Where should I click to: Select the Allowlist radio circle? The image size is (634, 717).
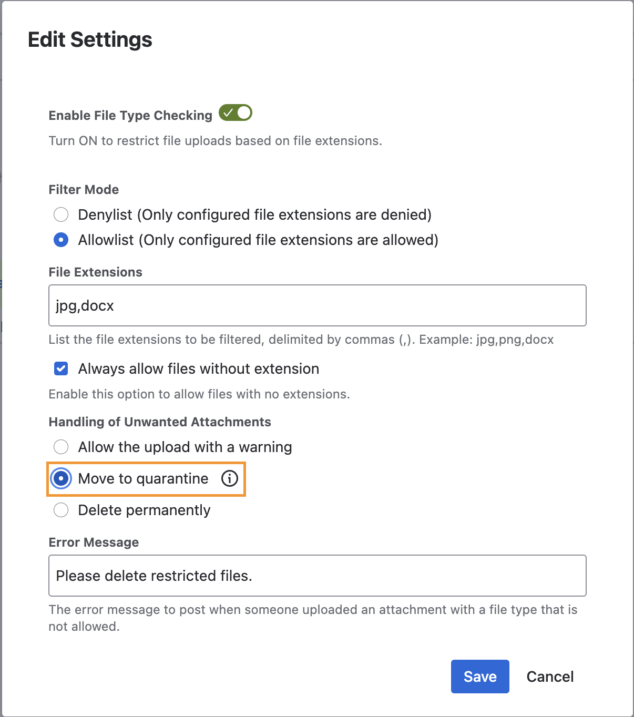coord(61,240)
